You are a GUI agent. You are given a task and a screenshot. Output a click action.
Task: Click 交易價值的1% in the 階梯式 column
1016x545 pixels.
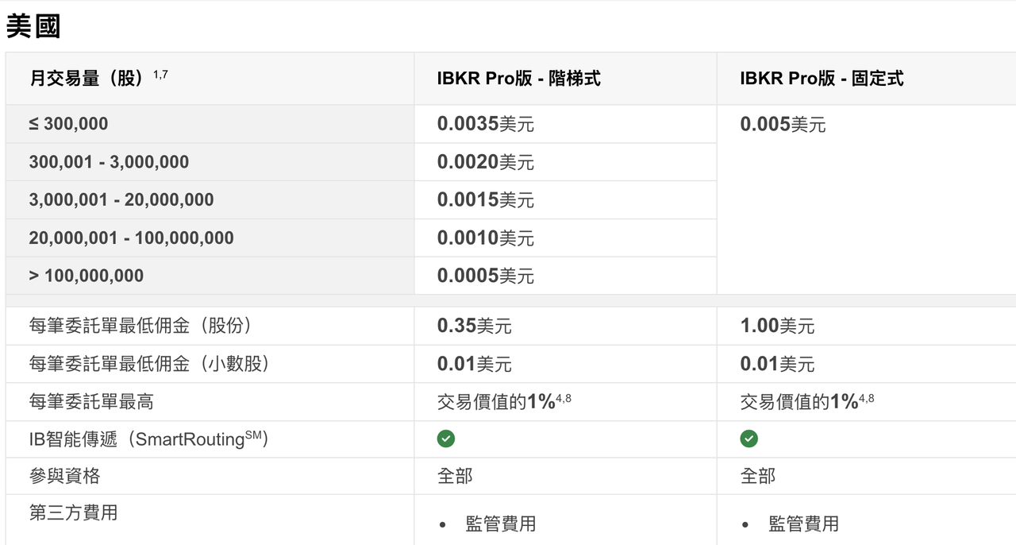[x=496, y=402]
